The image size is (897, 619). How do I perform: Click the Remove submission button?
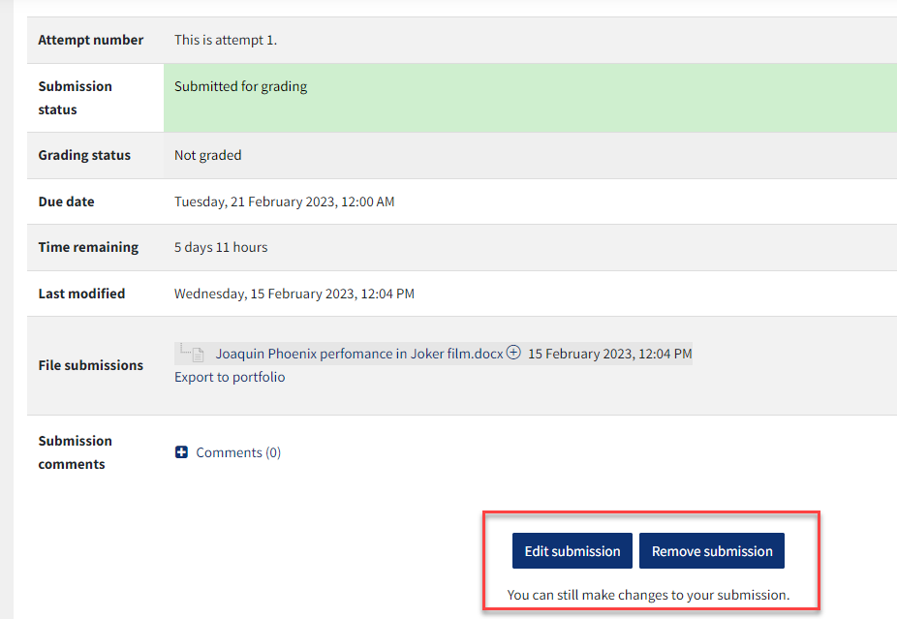click(x=711, y=550)
